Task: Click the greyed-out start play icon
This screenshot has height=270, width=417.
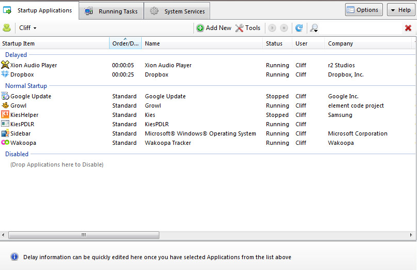Action: pos(272,28)
